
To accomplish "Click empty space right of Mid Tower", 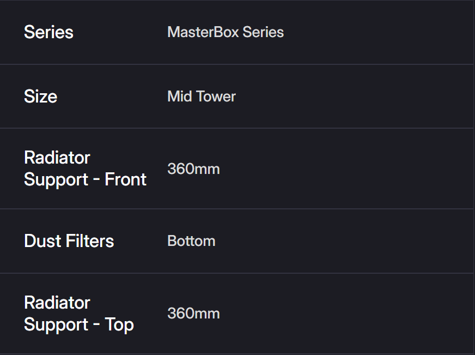I will [354, 97].
